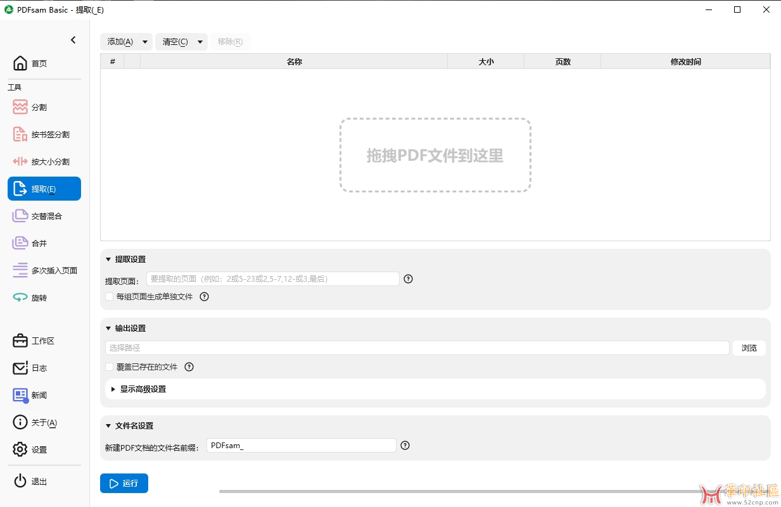Sort by the 修改时间 column header
This screenshot has height=507, width=781.
(685, 61)
